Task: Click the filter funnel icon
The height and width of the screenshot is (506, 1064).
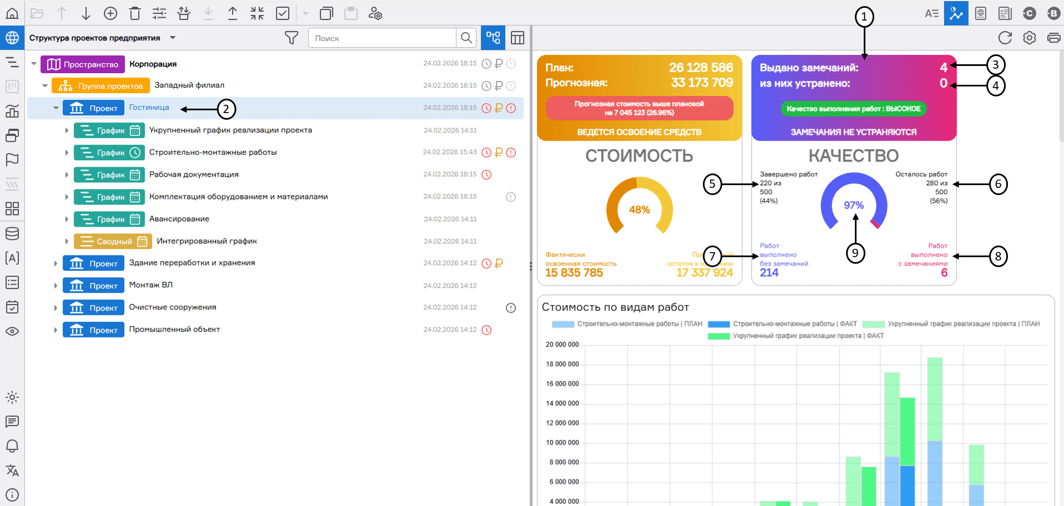Action: click(x=291, y=38)
